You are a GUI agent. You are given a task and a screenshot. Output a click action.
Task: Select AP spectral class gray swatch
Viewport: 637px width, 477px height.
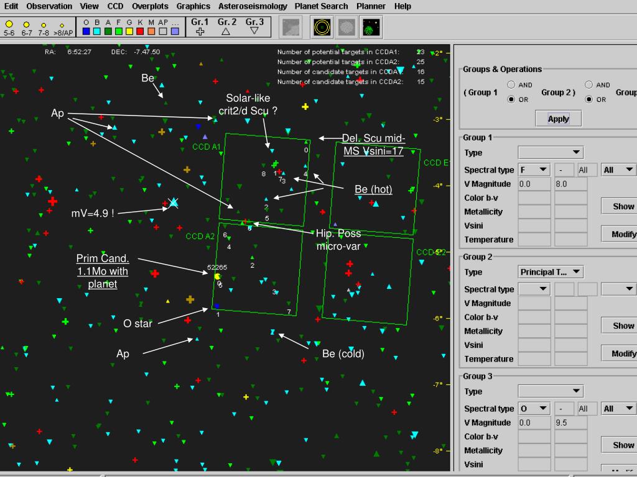(x=163, y=31)
